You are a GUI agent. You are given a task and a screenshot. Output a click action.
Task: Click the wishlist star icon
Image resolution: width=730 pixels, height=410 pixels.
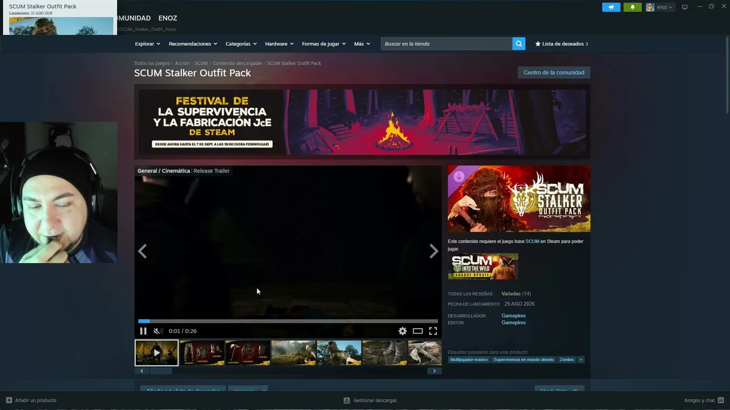click(x=538, y=44)
